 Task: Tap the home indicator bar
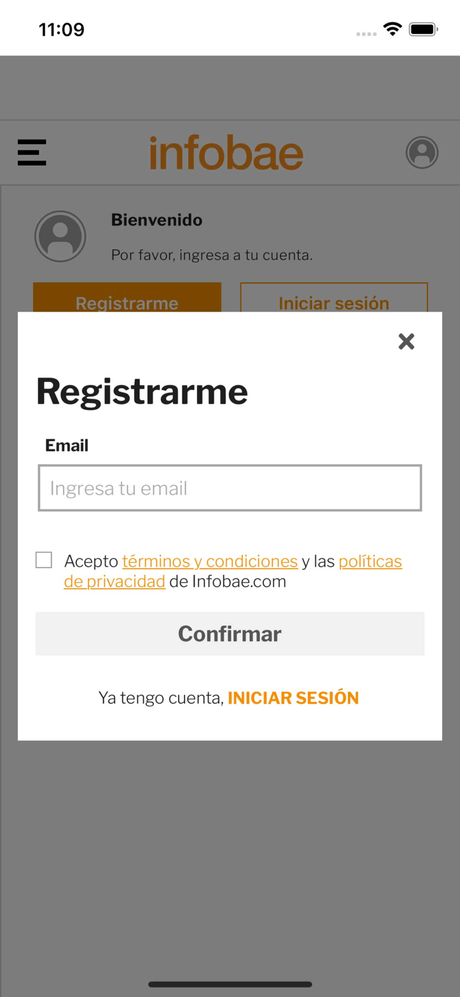tap(230, 984)
